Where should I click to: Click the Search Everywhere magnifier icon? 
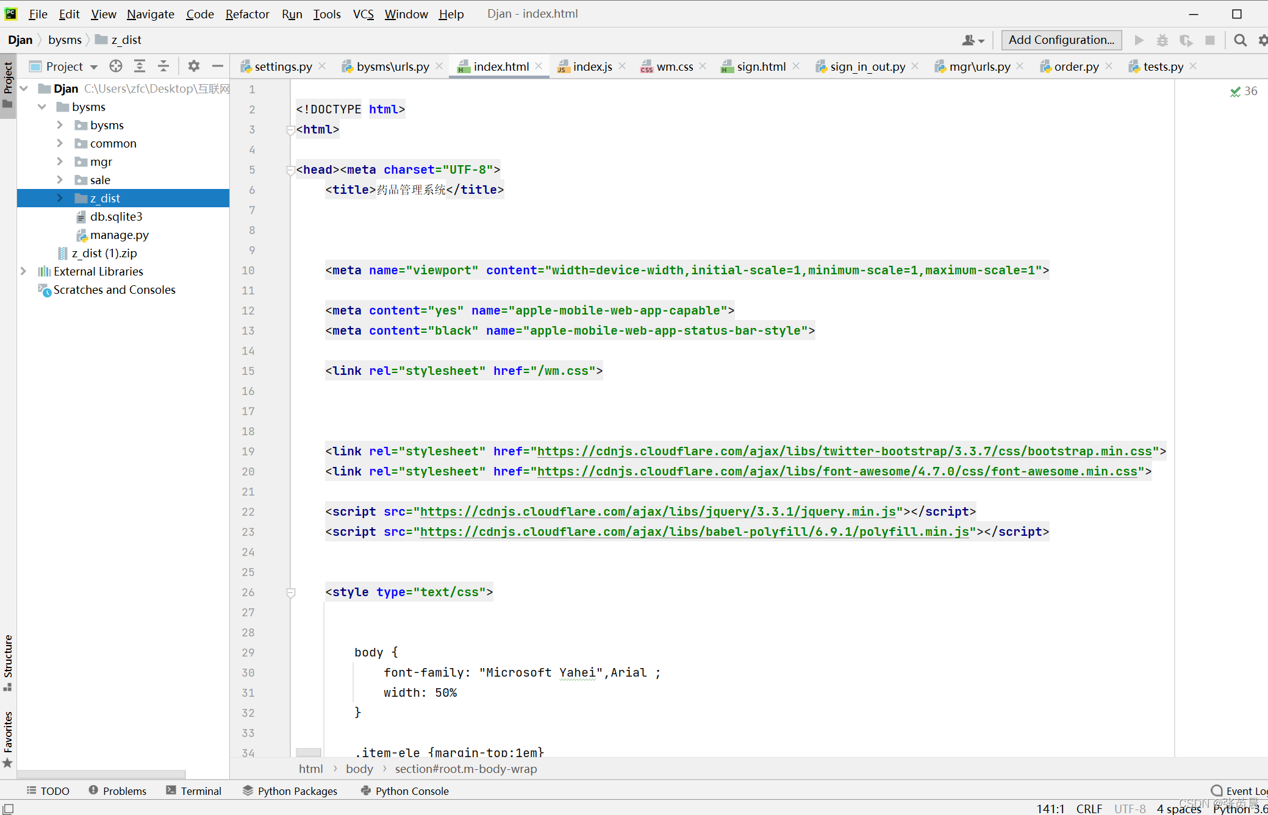pyautogui.click(x=1240, y=40)
